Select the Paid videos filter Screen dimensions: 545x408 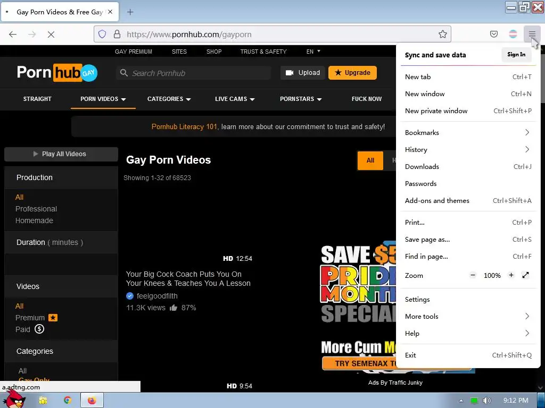tap(30, 329)
